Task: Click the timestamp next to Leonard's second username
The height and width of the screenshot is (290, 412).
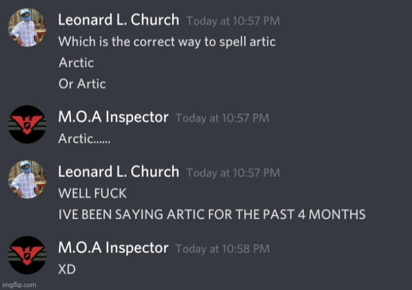Action: pyautogui.click(x=233, y=173)
